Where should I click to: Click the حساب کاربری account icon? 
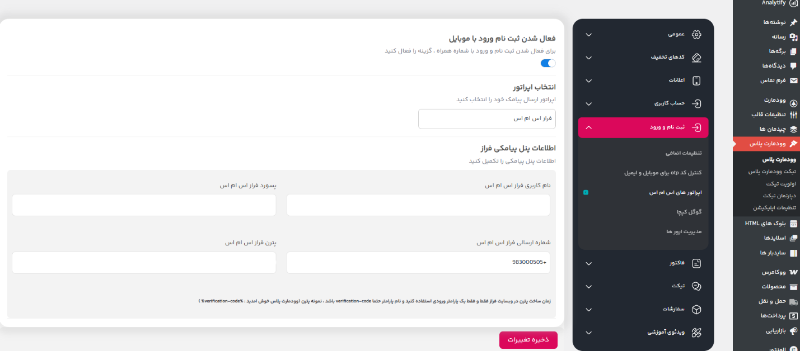[696, 103]
